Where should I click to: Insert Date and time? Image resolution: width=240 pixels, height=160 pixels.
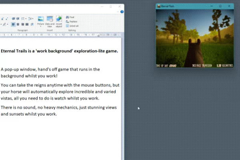50,22
